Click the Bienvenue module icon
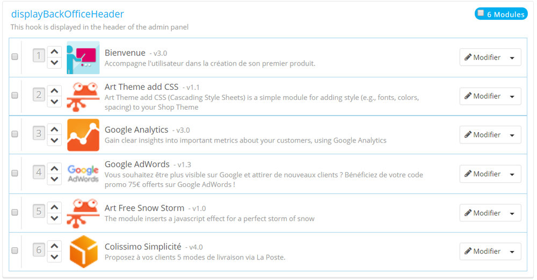 (83, 58)
